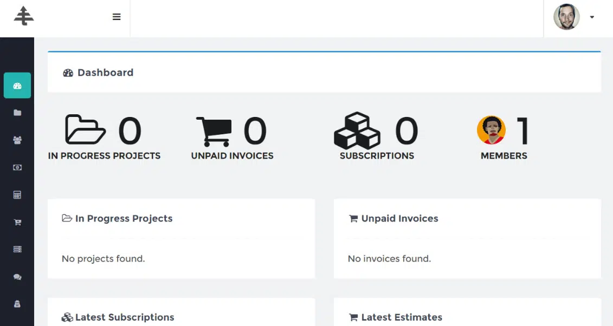Open the Unpaid Invoices cart counter
Image resolution: width=613 pixels, height=326 pixels.
click(232, 138)
